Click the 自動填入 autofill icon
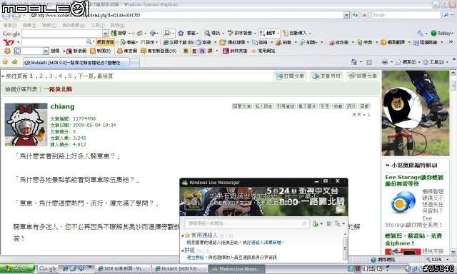Screen dimensions: 457x274 click(286, 34)
